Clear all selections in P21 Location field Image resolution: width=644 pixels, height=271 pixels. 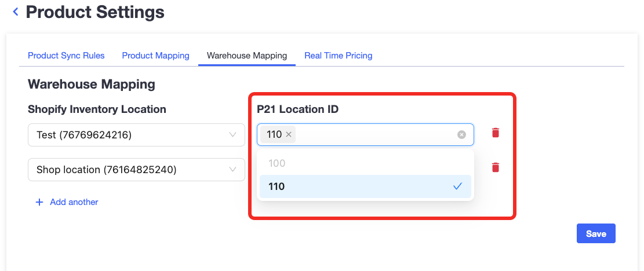pyautogui.click(x=461, y=134)
